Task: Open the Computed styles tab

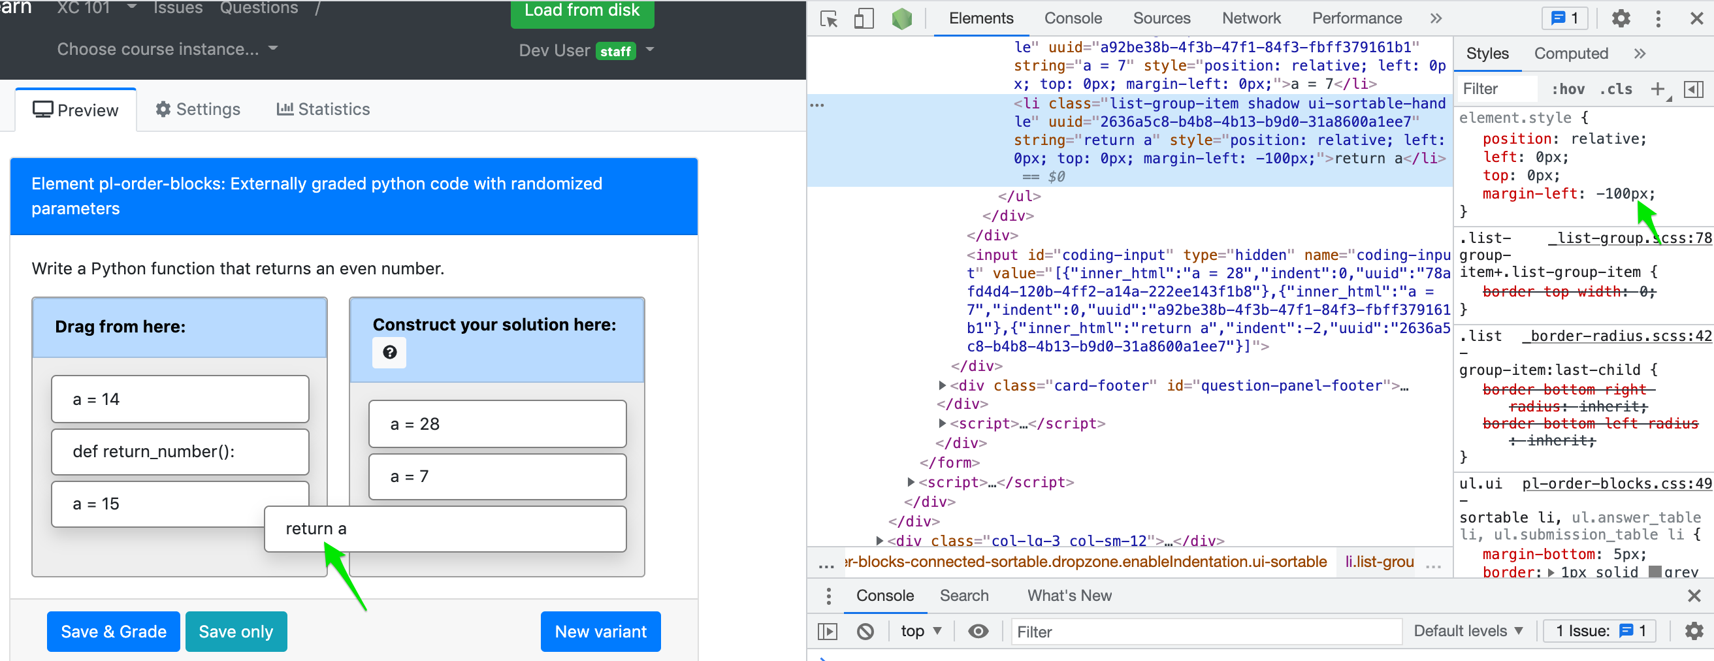Action: point(1570,54)
